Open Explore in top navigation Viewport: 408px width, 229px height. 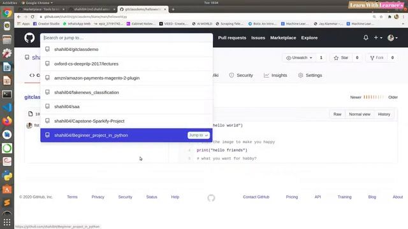(309, 38)
